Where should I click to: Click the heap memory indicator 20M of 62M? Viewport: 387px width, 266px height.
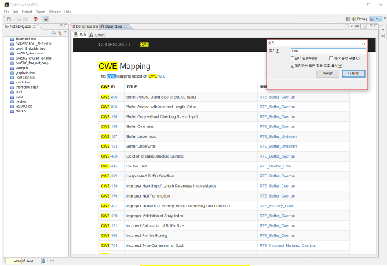click(23, 261)
